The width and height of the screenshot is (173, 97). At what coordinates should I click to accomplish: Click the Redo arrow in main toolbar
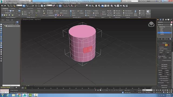[x=5, y=6]
